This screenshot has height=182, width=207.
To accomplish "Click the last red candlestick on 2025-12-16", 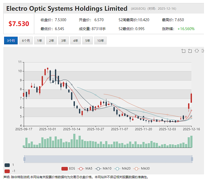I will pyautogui.click(x=191, y=98).
